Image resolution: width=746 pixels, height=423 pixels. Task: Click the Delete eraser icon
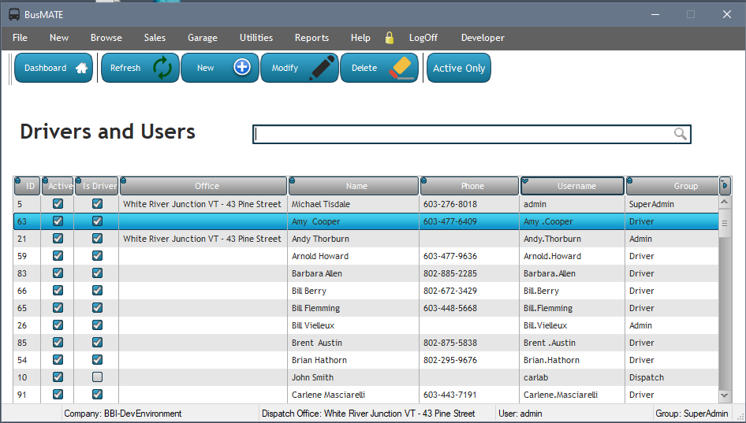click(x=401, y=68)
